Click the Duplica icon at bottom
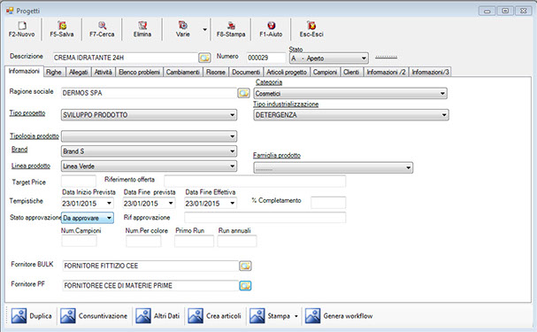This screenshot has width=537, height=332. coord(19,316)
